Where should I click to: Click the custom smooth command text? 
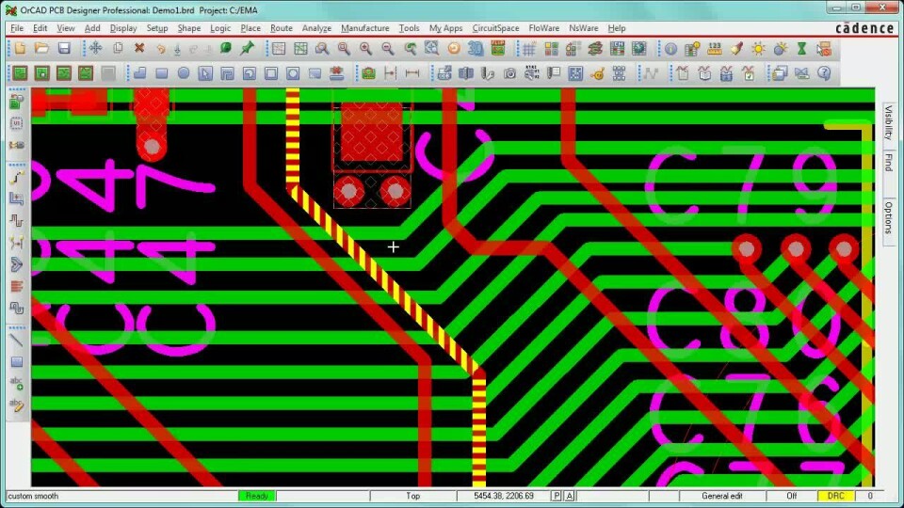click(34, 496)
